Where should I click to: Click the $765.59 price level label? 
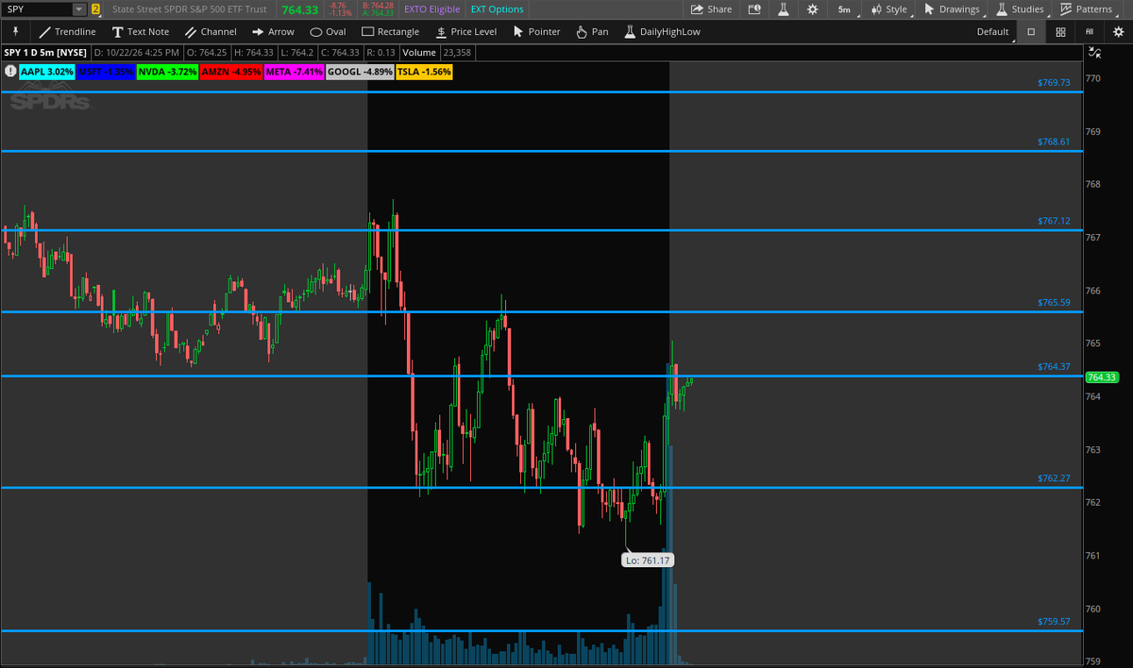1053,303
